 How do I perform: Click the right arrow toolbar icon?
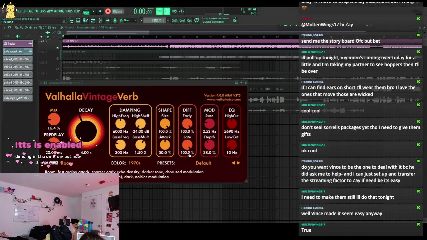click(108, 20)
